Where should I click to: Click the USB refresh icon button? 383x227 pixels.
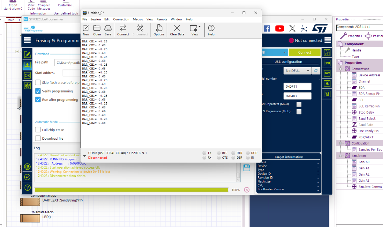click(x=316, y=71)
